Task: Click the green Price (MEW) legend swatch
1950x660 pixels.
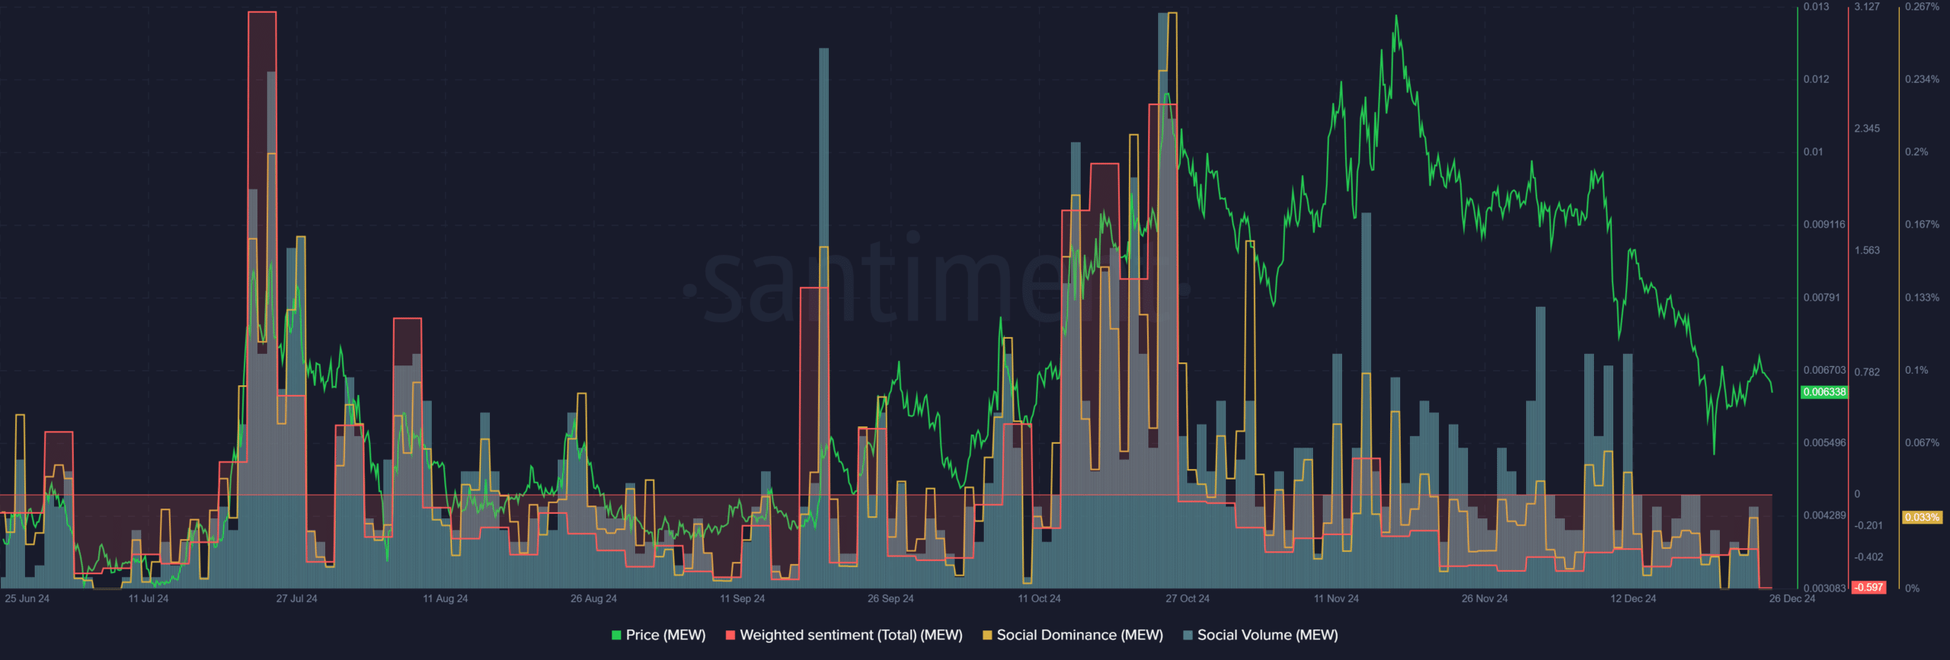Action: coord(616,635)
